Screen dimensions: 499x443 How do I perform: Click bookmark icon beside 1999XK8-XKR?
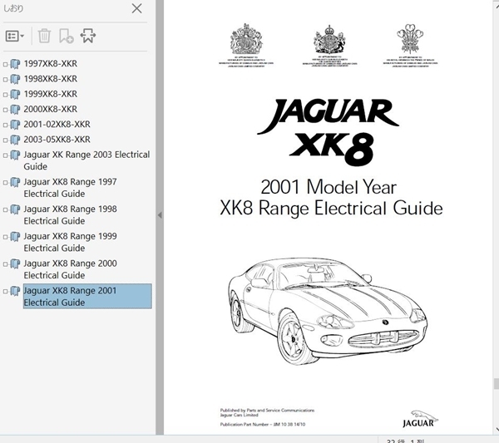pos(15,95)
